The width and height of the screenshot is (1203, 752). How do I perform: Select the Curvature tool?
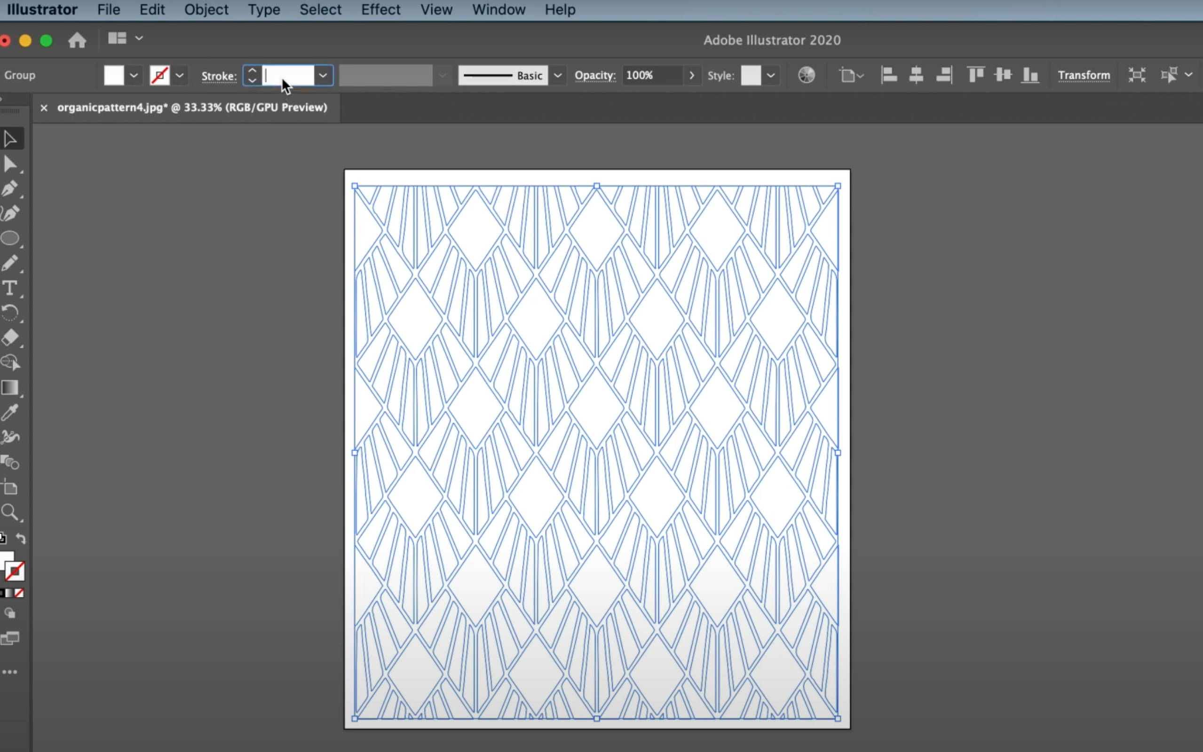[x=10, y=213]
